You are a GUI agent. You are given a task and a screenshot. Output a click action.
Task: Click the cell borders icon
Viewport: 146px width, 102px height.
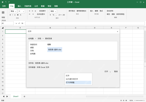(x=18, y=15)
